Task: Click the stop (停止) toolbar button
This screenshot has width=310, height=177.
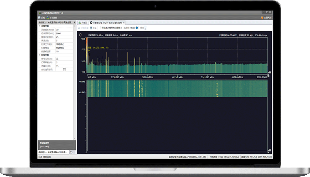Action: (x=93, y=28)
